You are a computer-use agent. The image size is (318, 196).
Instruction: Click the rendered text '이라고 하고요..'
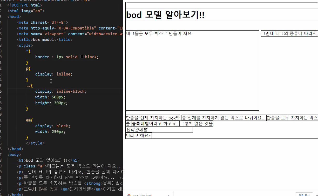[x=164, y=124]
